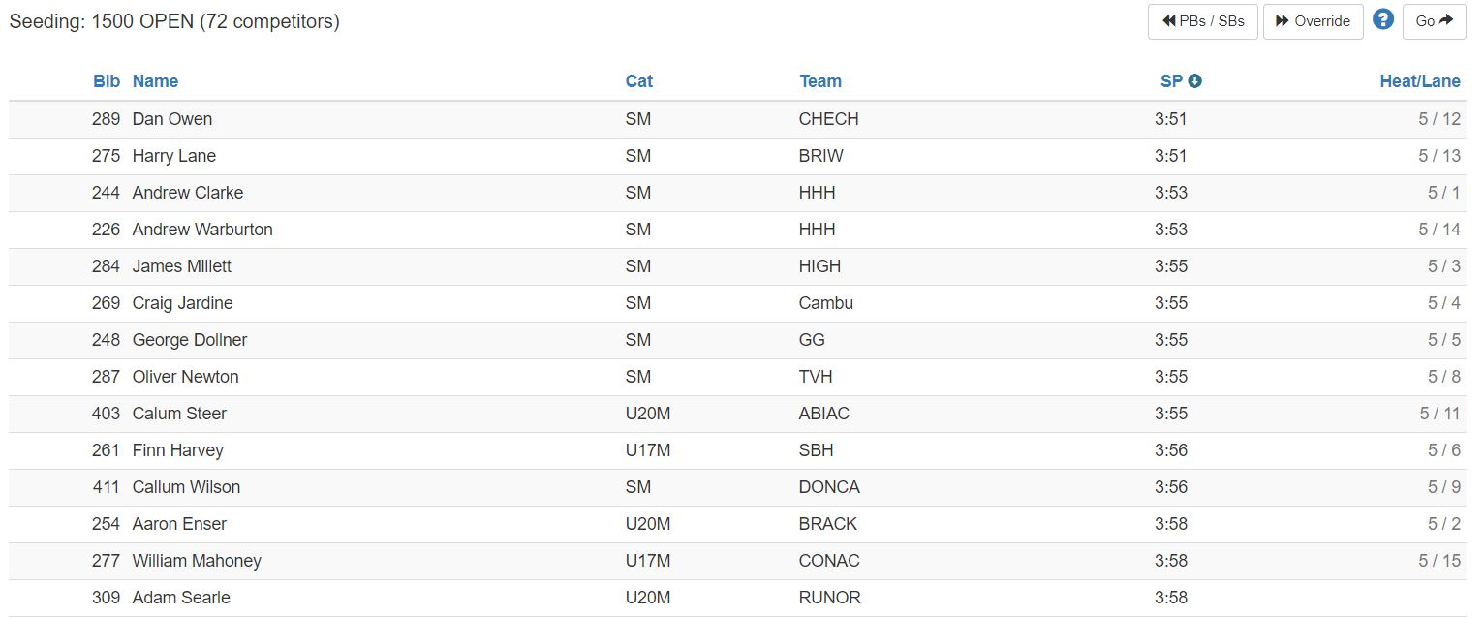Screen dimensions: 1484x617
Task: Sort by Heat/Lane column header
Action: pyautogui.click(x=1420, y=81)
